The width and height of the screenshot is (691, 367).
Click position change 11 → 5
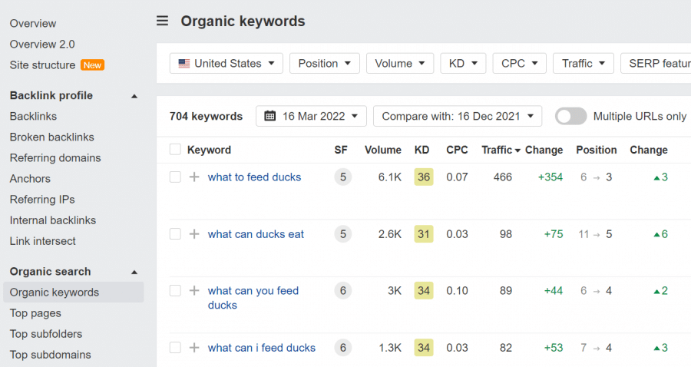coord(595,234)
